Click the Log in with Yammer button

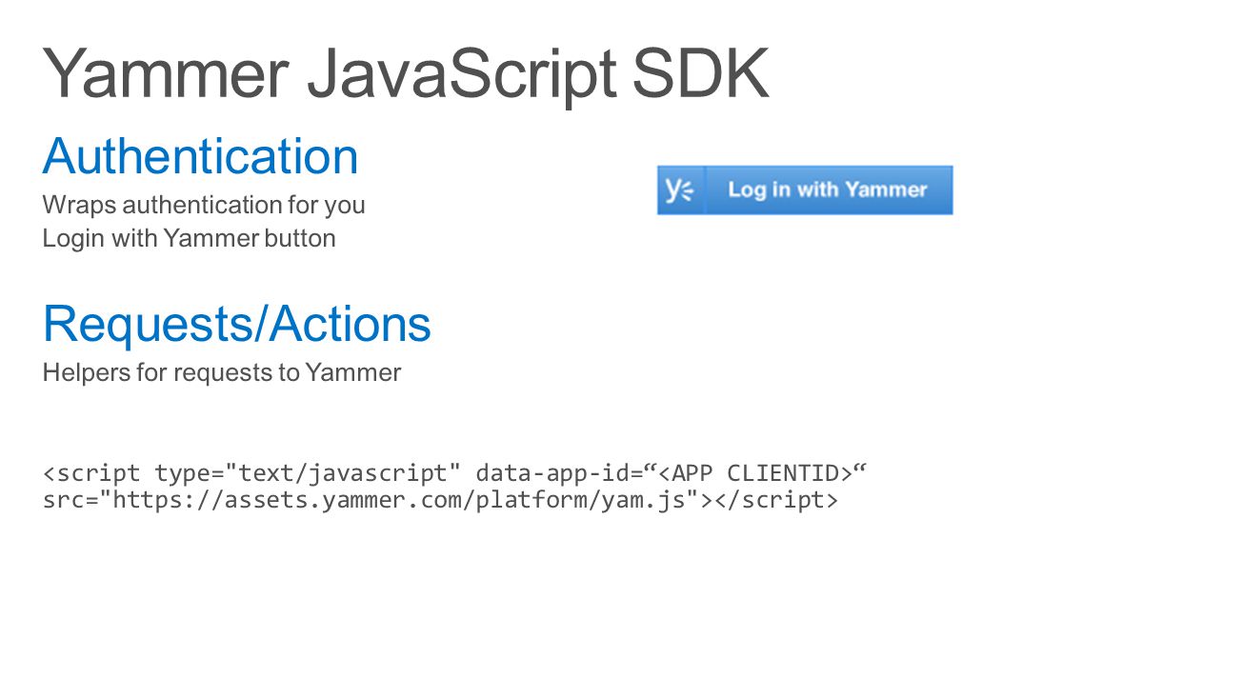point(805,190)
